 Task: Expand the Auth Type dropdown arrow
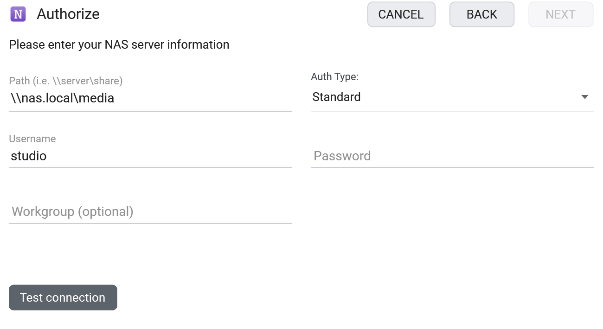(x=585, y=97)
